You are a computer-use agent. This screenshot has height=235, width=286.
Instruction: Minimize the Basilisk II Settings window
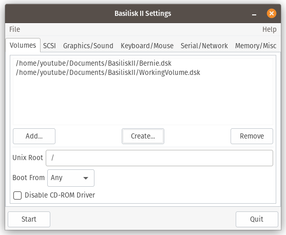click(254, 14)
